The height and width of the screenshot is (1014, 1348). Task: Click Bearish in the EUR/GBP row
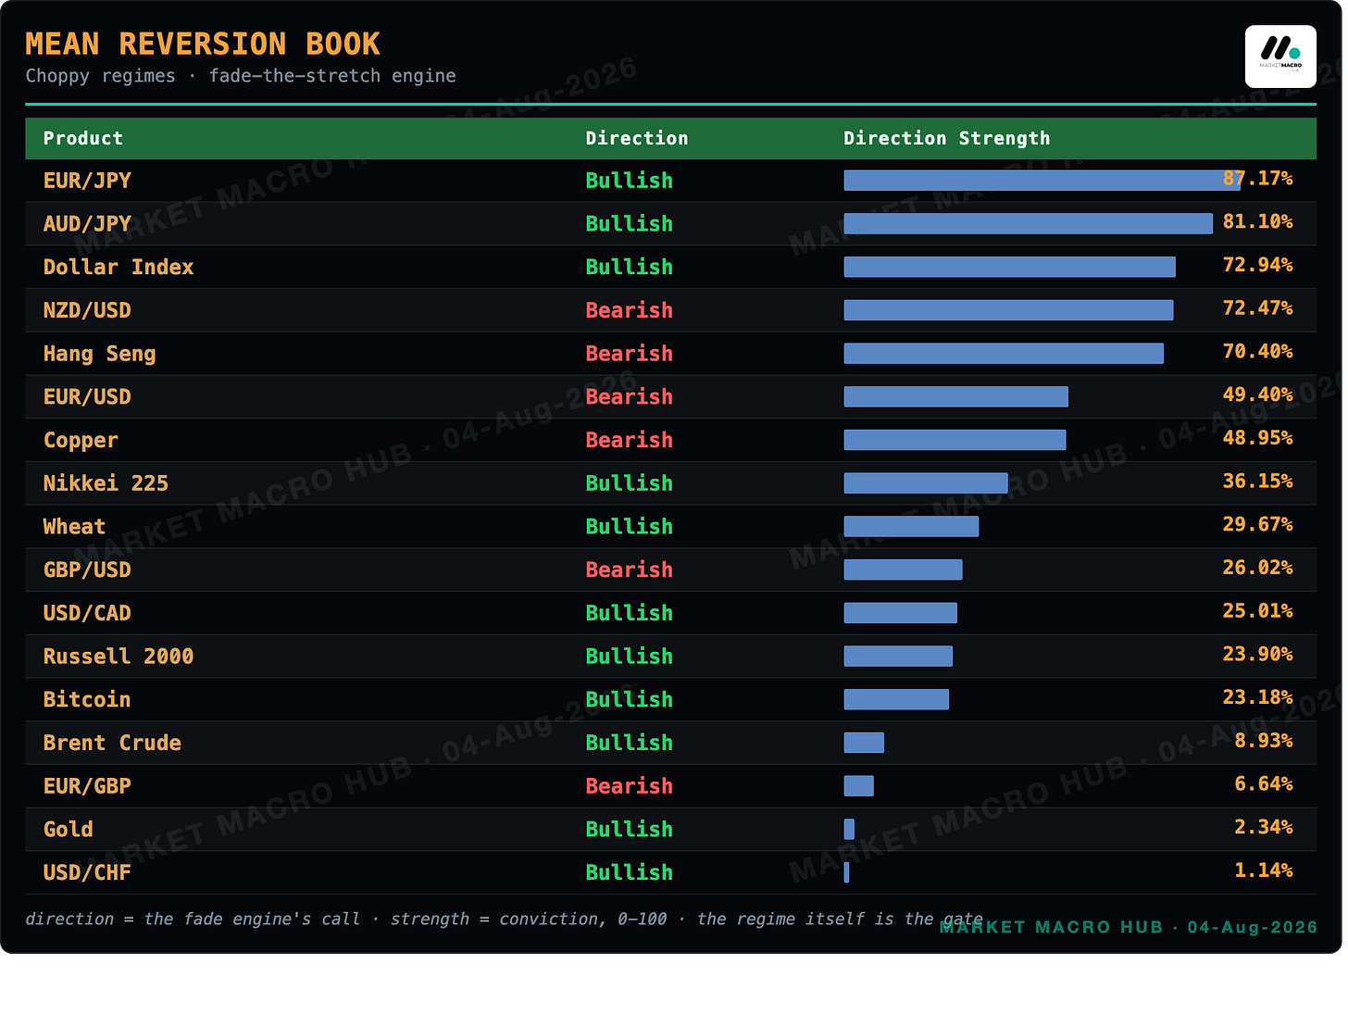click(x=630, y=786)
